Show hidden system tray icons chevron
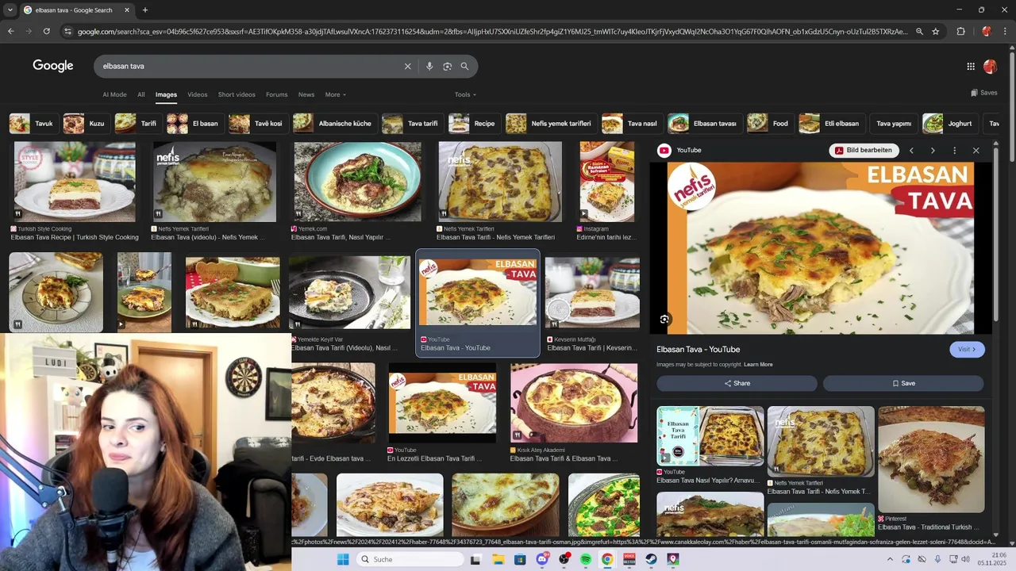Screen dimensions: 1016x571 coord(890,559)
